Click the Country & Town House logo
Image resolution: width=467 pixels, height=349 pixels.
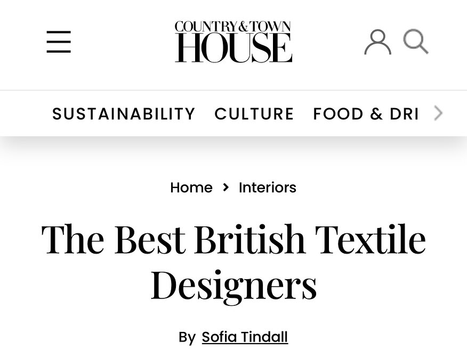[x=233, y=41]
